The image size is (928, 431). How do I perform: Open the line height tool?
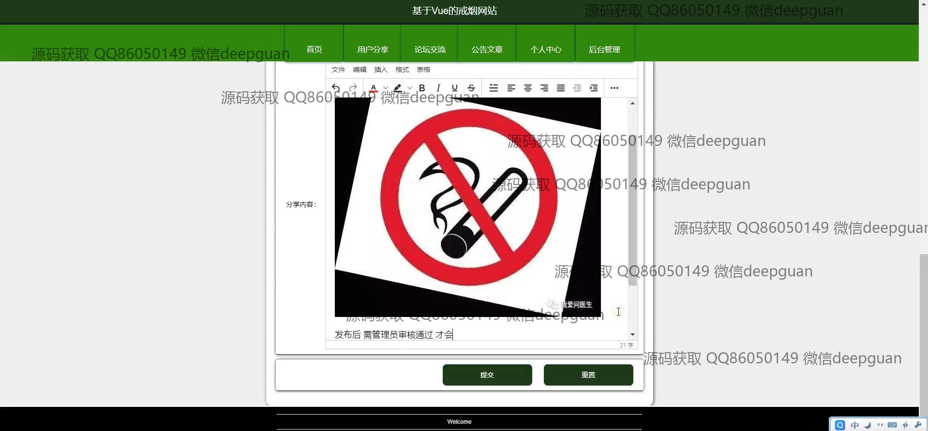(494, 88)
